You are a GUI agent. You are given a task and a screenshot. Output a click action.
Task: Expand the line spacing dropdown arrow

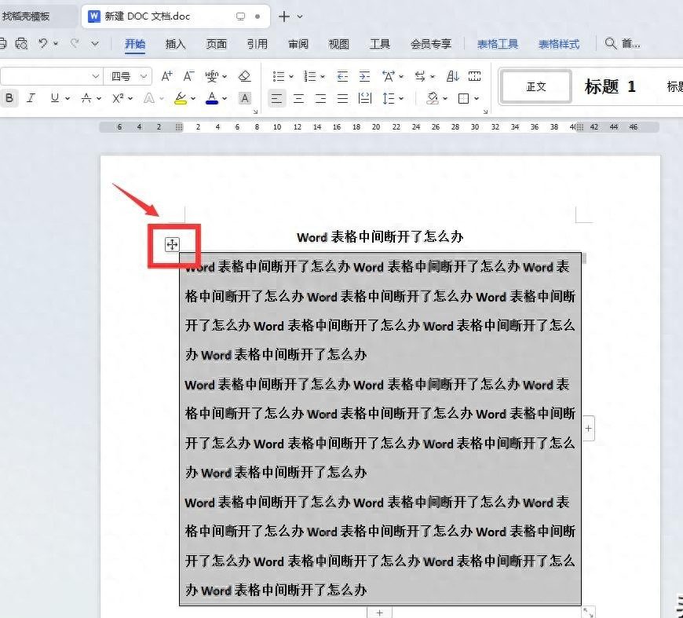[x=401, y=99]
